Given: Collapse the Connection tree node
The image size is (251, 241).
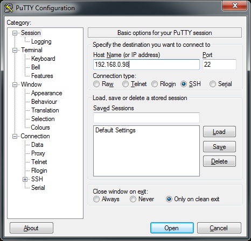Looking at the screenshot, I should [15, 136].
